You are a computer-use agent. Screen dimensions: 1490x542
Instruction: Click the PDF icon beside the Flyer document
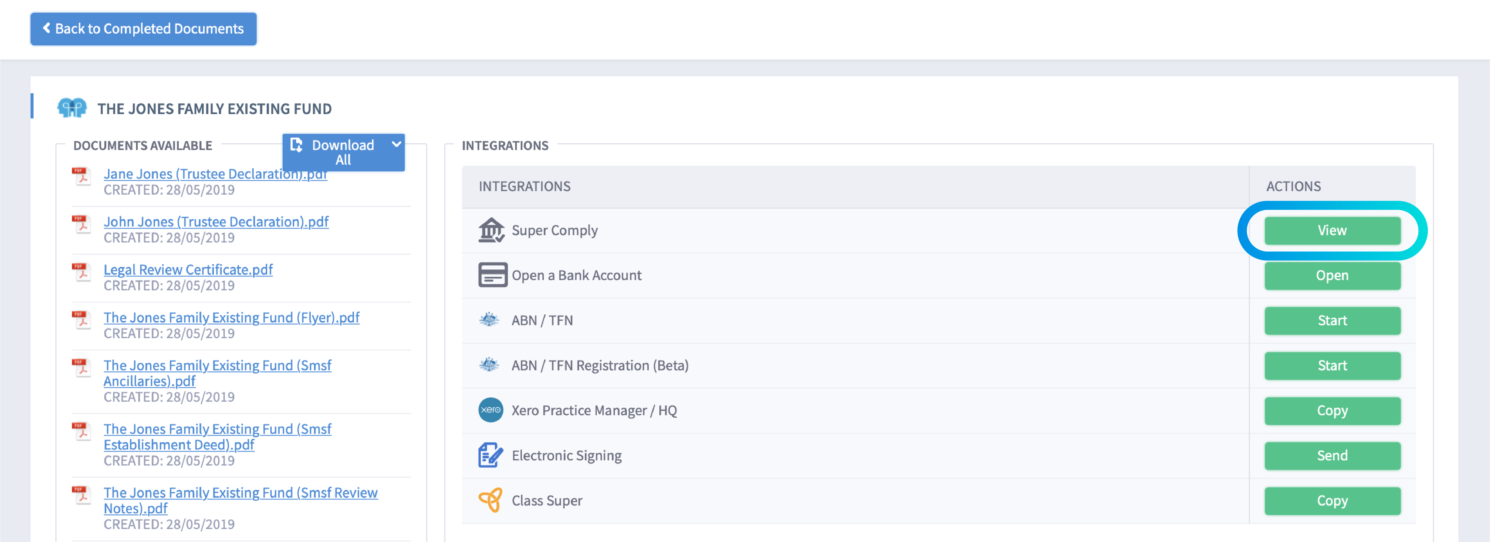point(82,320)
